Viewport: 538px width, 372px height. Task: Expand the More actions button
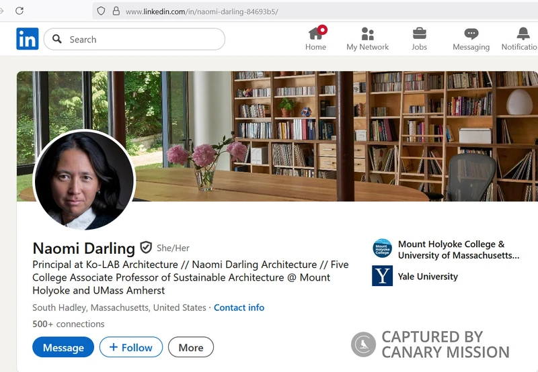click(190, 347)
